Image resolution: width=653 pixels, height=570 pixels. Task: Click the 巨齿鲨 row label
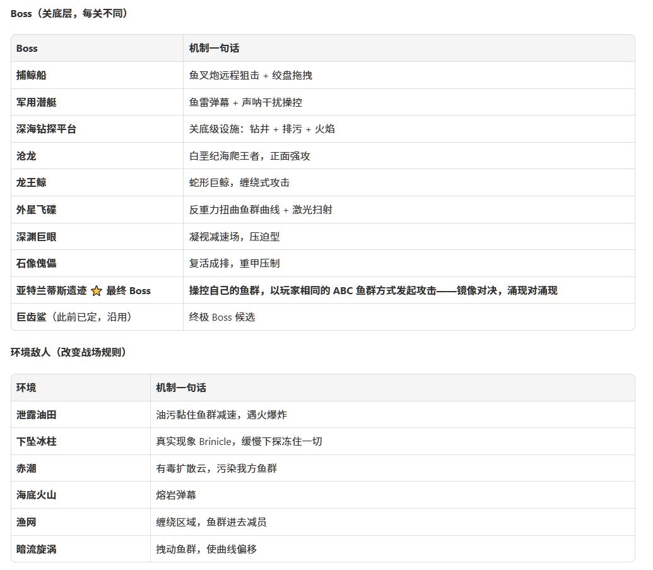coord(32,317)
